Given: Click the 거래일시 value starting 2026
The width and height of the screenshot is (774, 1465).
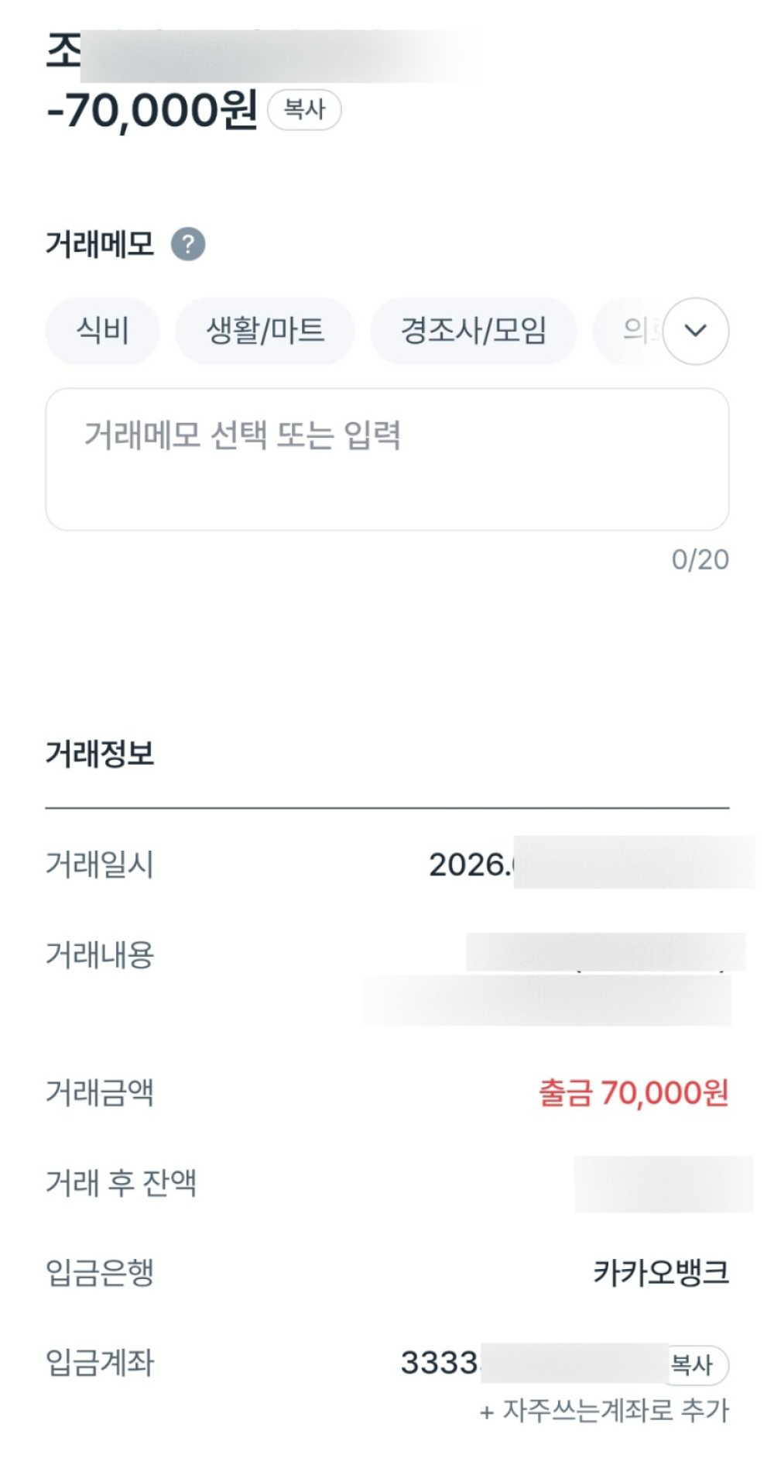Looking at the screenshot, I should tap(591, 864).
